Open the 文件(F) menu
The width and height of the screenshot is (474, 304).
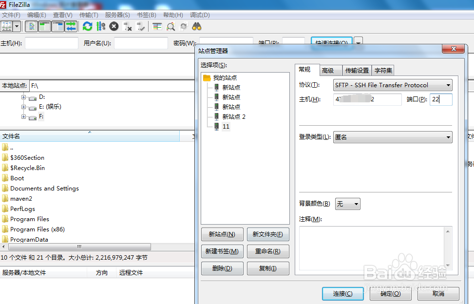[11, 15]
